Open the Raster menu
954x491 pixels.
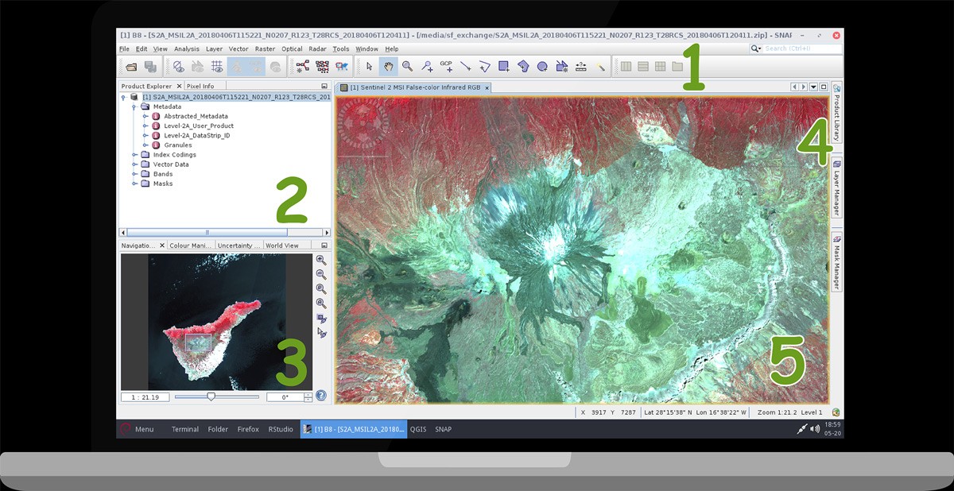(265, 49)
